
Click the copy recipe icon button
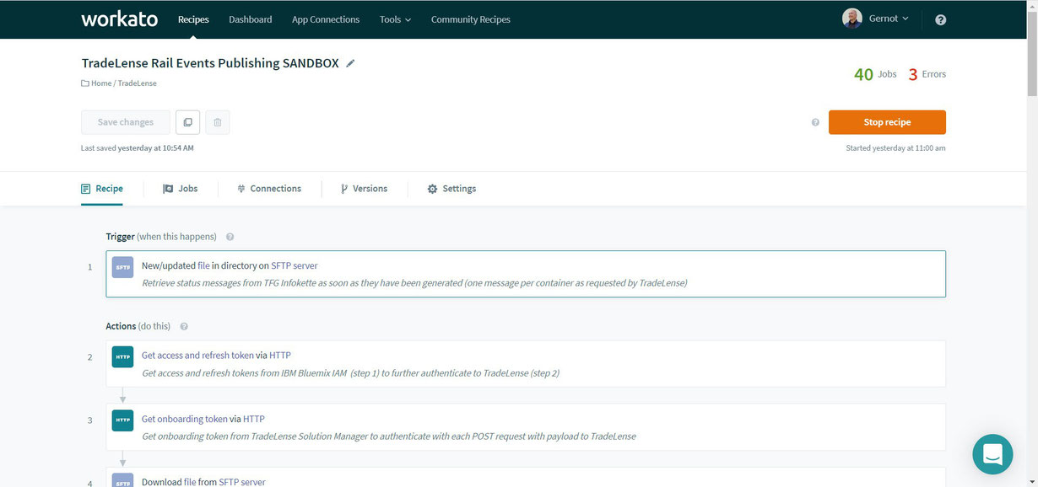click(187, 122)
